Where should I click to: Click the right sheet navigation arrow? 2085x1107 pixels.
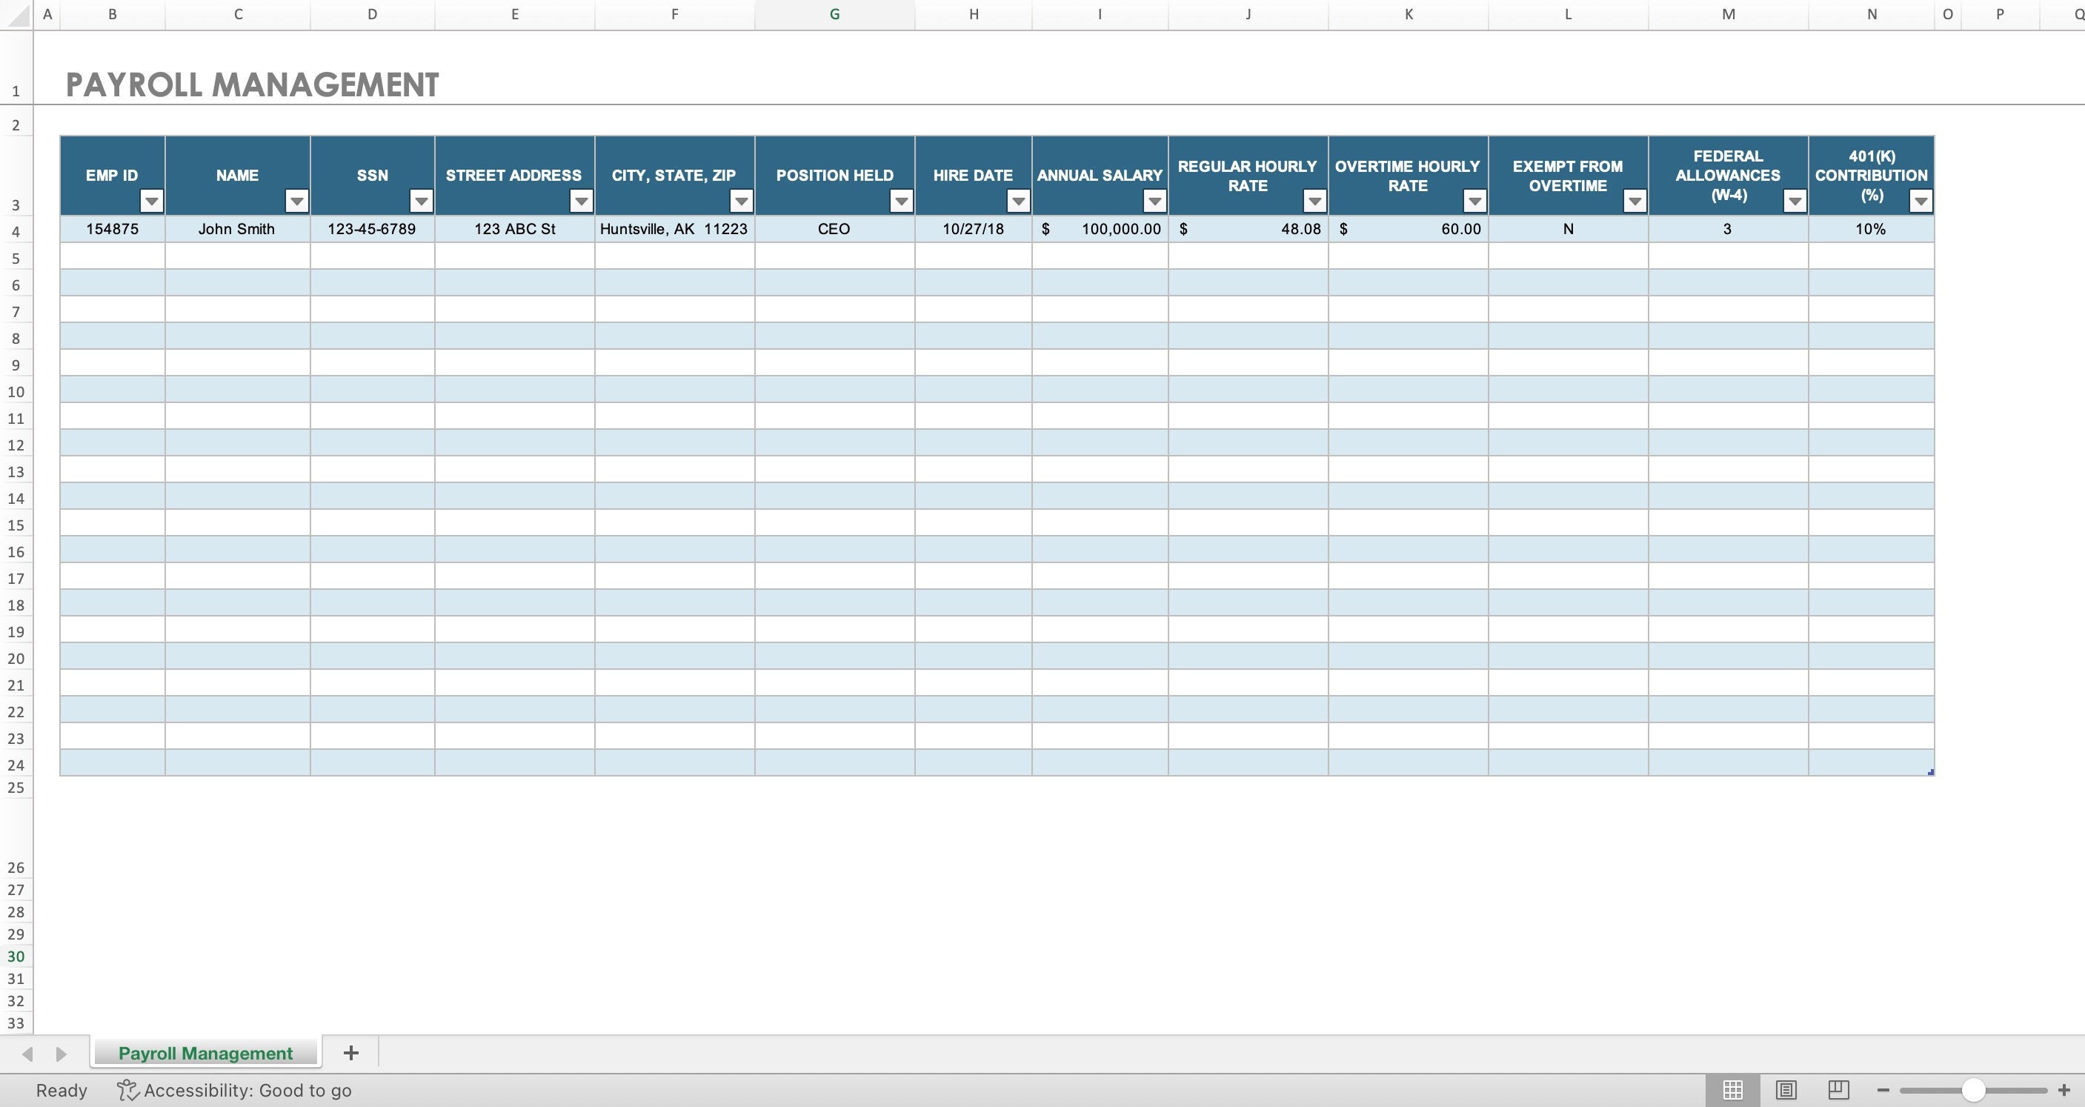[61, 1053]
